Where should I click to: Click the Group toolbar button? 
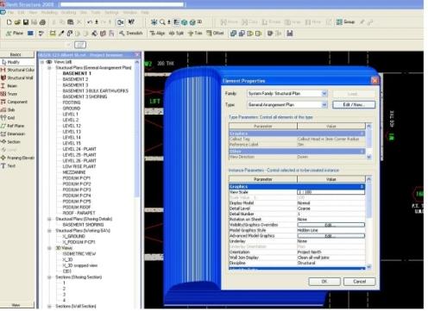click(345, 22)
